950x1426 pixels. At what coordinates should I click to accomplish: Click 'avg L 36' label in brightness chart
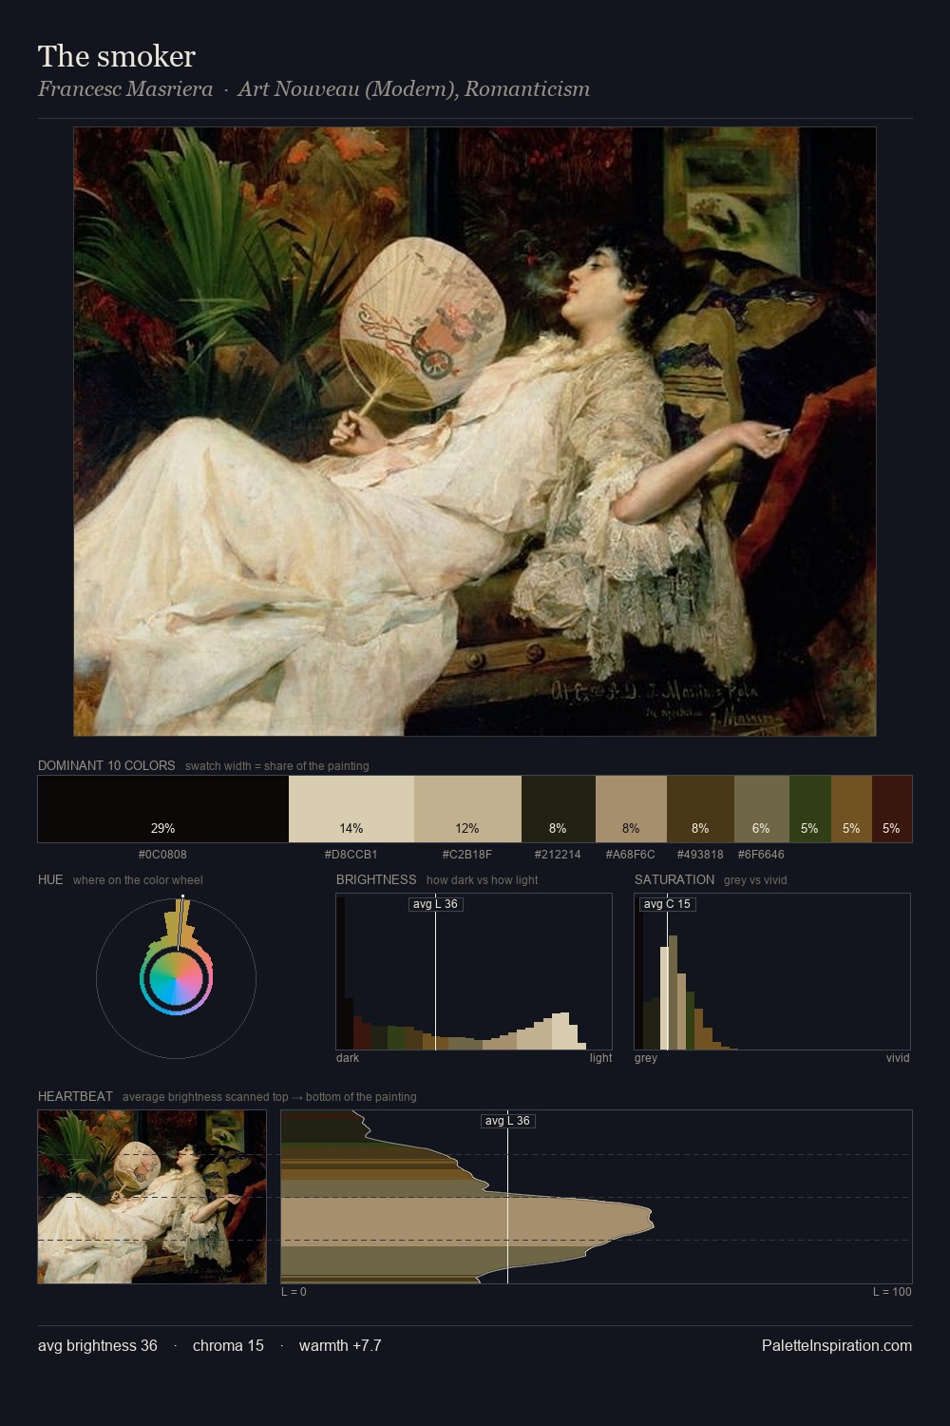tap(436, 904)
